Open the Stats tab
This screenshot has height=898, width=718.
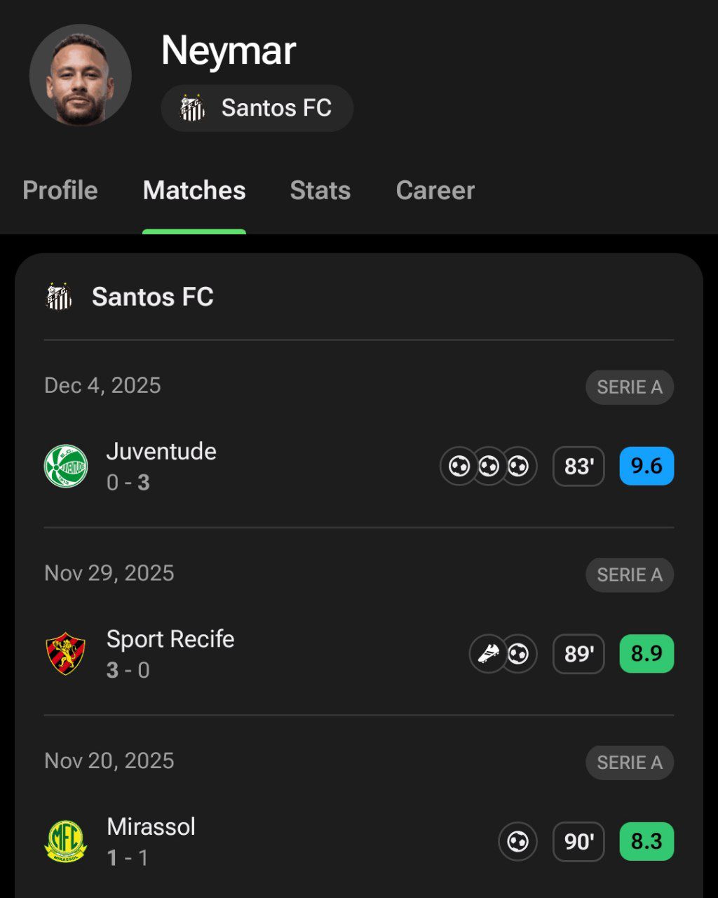pos(320,191)
